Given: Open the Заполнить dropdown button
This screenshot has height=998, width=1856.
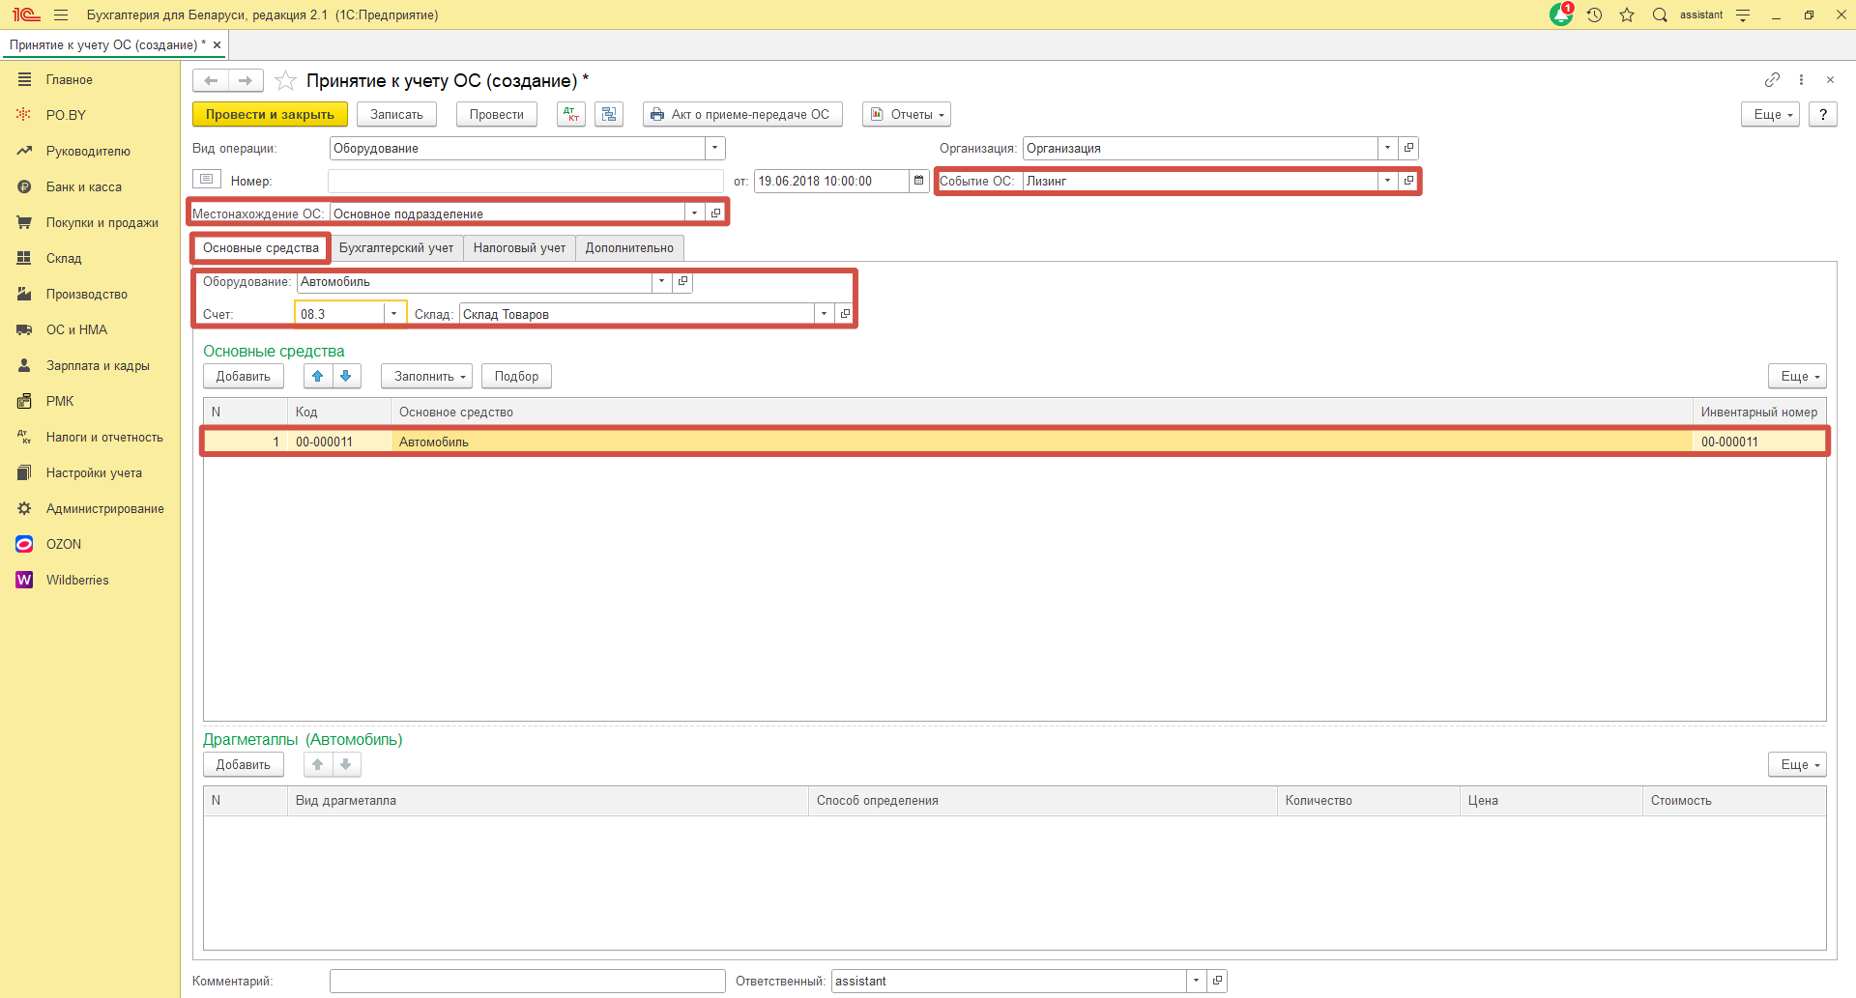Looking at the screenshot, I should [x=430, y=376].
